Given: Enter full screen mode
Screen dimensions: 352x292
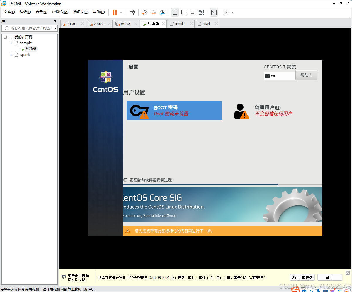Looking at the screenshot, I should (x=193, y=12).
